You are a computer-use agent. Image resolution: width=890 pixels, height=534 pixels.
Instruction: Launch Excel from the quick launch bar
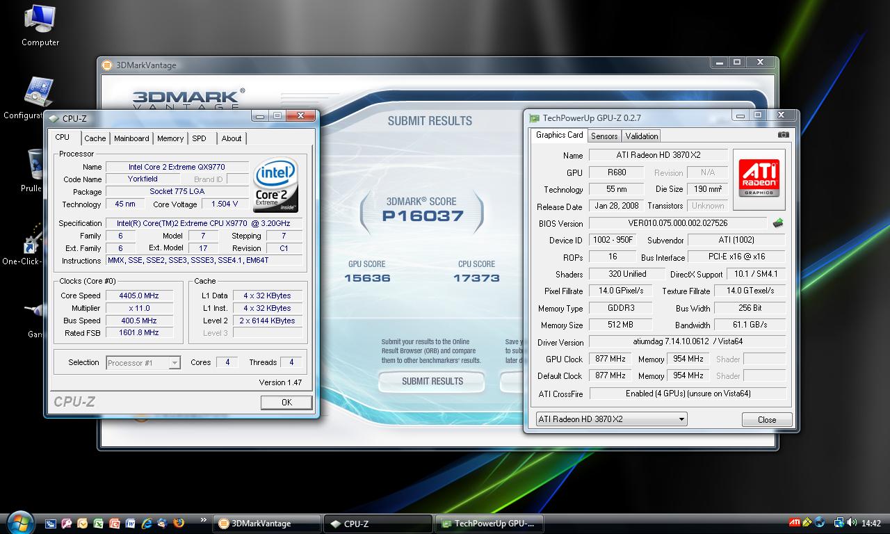(98, 524)
